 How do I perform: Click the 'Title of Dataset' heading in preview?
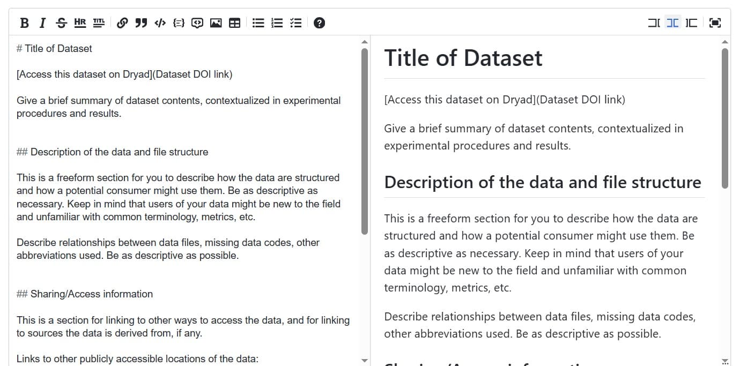click(x=463, y=58)
